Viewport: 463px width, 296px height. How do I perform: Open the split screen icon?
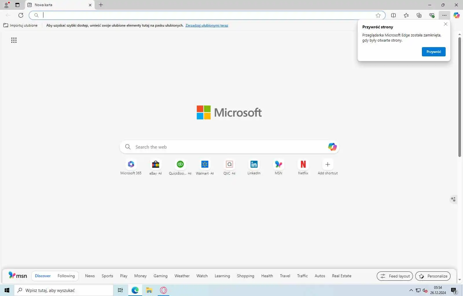click(x=394, y=15)
